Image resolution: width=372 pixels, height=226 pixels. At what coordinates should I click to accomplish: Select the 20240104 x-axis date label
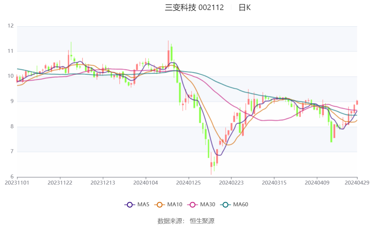[146, 183]
